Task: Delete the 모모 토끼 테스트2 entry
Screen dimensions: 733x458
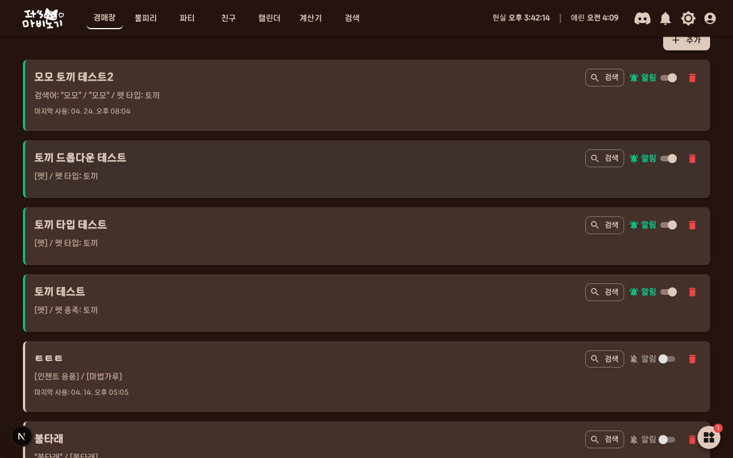Action: click(x=692, y=78)
